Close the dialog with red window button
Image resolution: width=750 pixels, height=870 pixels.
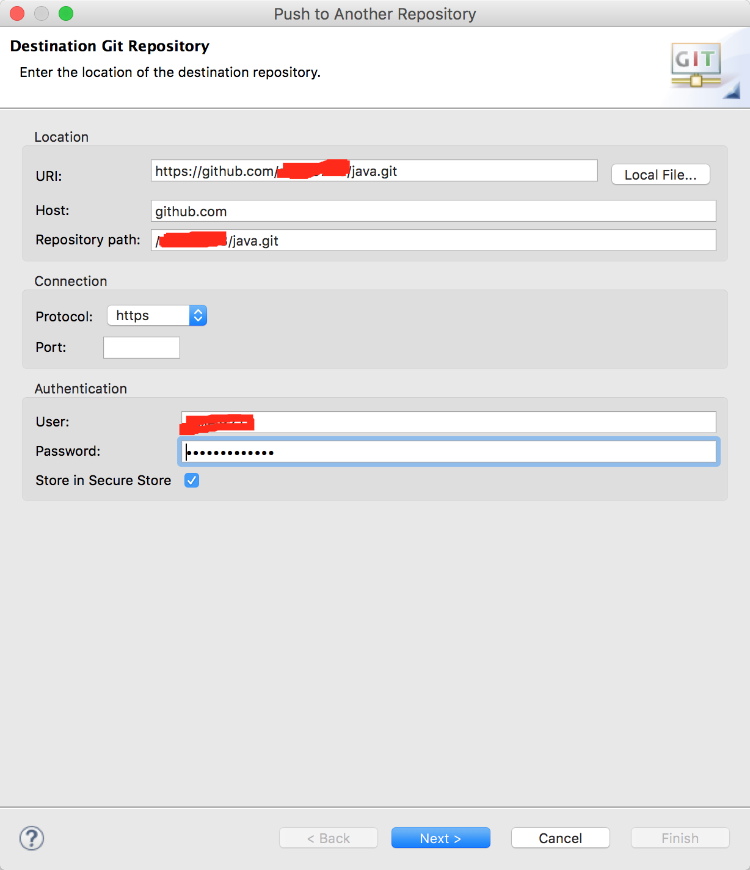[x=17, y=13]
